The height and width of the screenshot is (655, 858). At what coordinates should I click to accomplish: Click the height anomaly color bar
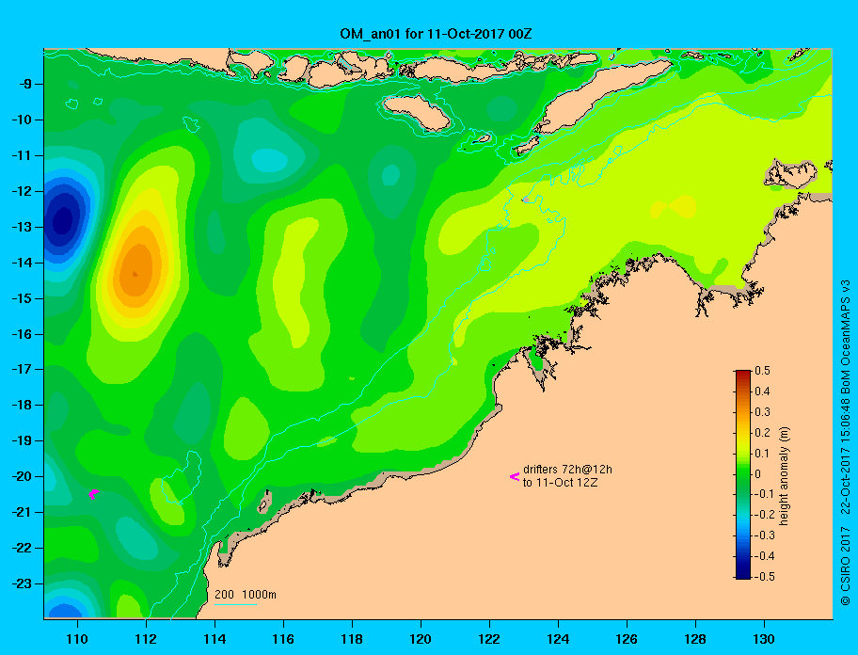tap(743, 474)
